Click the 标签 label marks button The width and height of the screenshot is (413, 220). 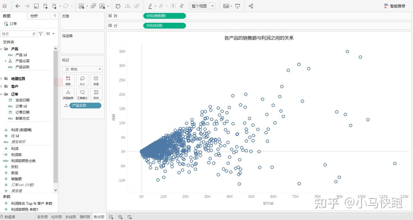[96, 80]
